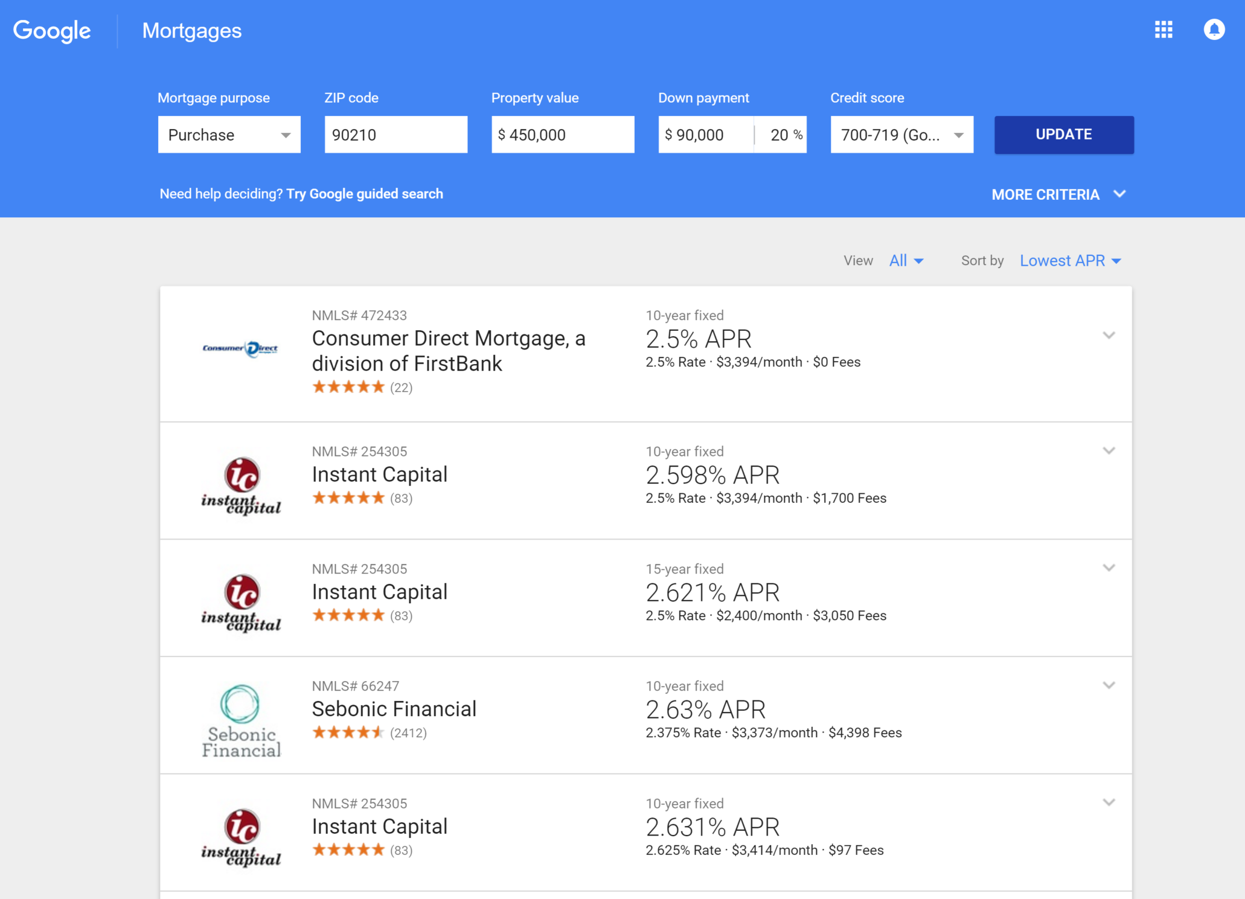Image resolution: width=1245 pixels, height=899 pixels.
Task: Click the Mortgages header title
Action: 192,31
